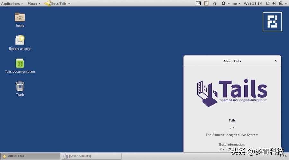Image resolution: width=289 pixels, height=160 pixels.
Task: Open the 'en' keyboard layout selector
Action: tap(237, 3)
